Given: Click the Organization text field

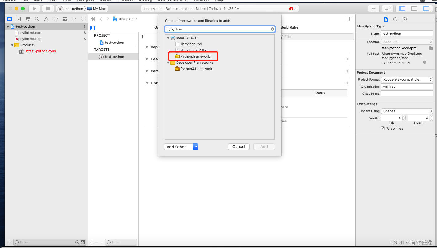Looking at the screenshot, I should [x=407, y=86].
